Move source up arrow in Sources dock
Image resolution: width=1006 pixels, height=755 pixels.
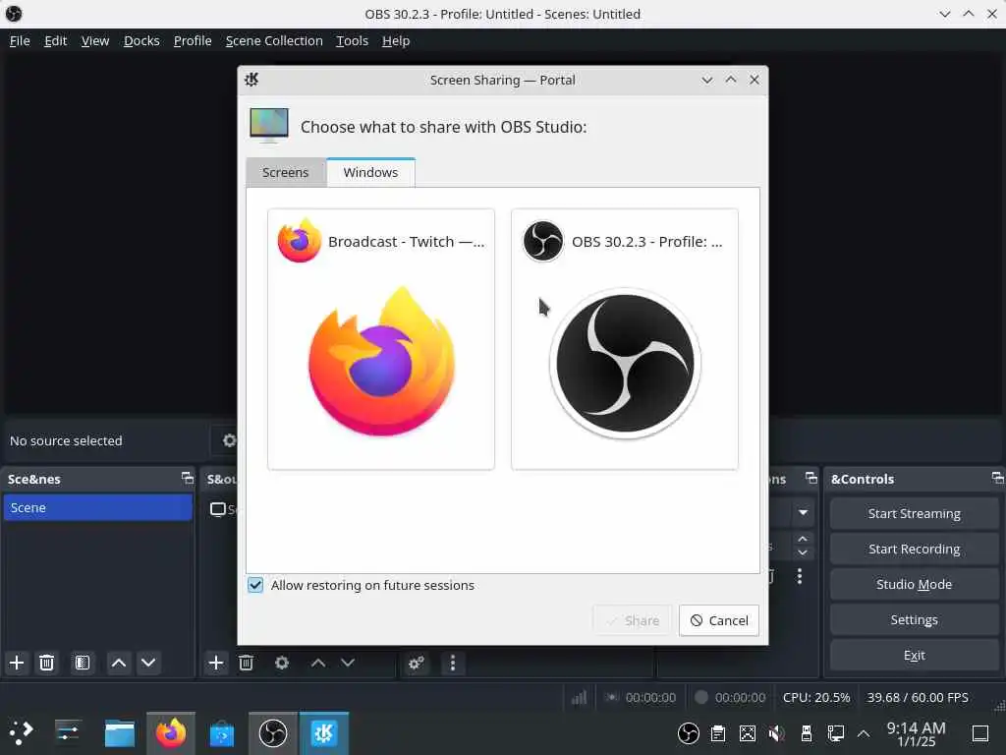click(x=318, y=663)
